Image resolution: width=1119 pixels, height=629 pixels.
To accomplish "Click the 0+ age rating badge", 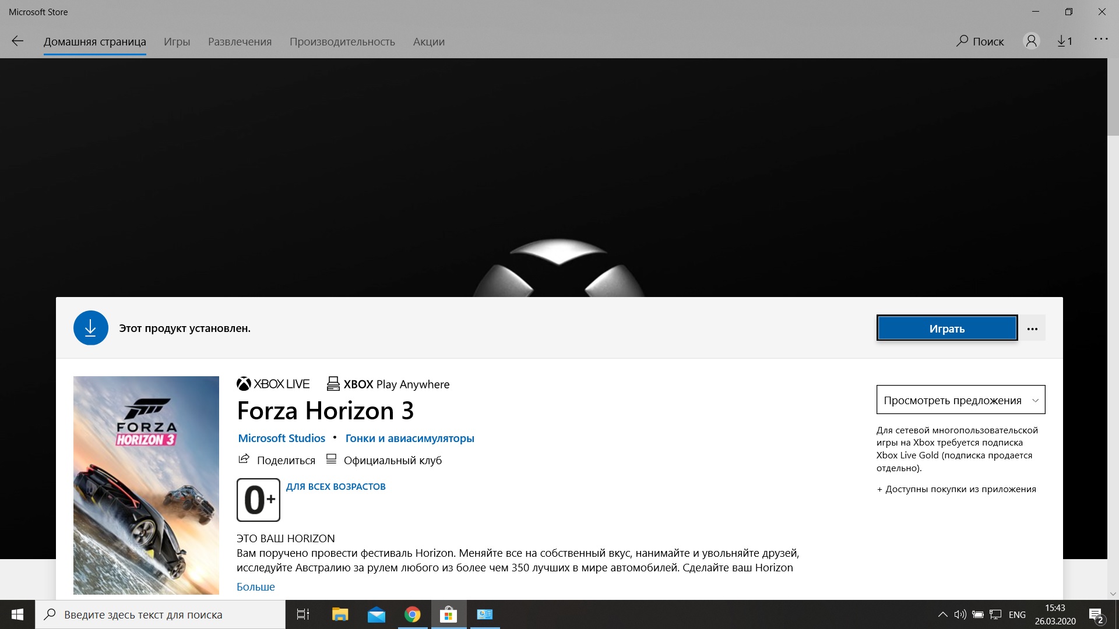I will [x=258, y=500].
